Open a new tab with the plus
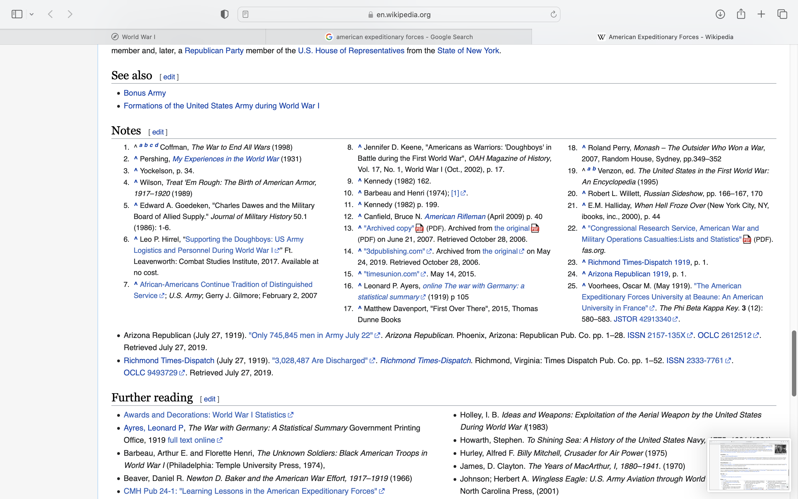The height and width of the screenshot is (499, 798). pos(761,14)
